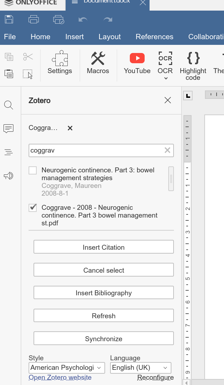
Task: Open the Macros plugin
Action: [98, 63]
